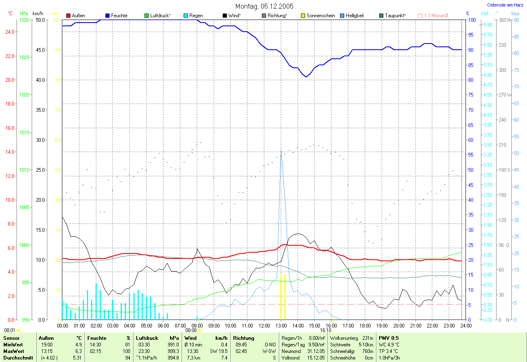The height and width of the screenshot is (362, 527).
Task: Click the black Wind legend square
Action: (x=225, y=16)
